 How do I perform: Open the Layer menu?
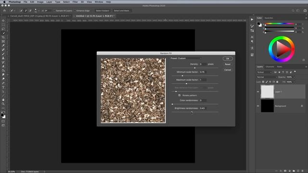click(49, 2)
